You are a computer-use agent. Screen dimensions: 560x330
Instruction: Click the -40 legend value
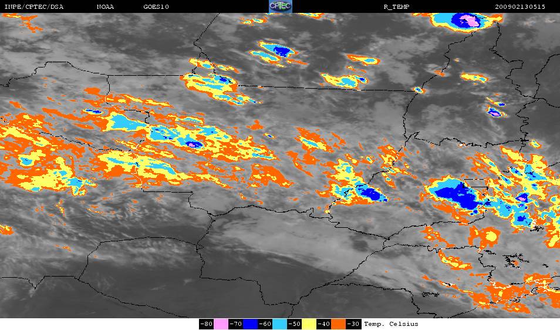point(323,324)
